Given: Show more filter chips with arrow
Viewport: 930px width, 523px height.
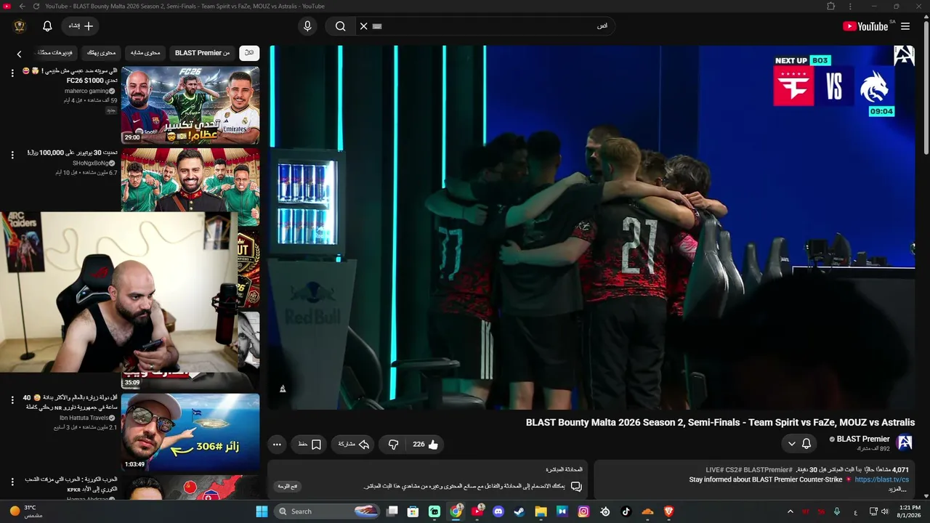Looking at the screenshot, I should 20,54.
